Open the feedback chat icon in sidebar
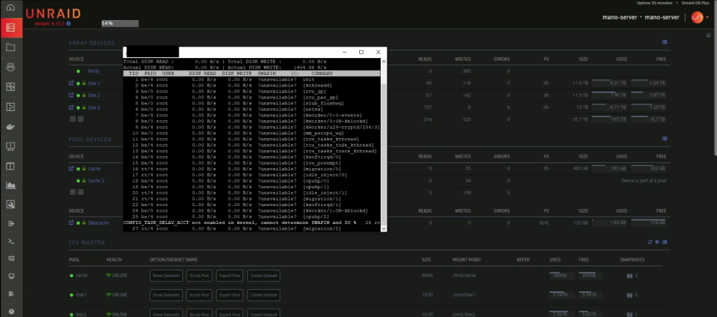This screenshot has width=717, height=317. point(11,258)
